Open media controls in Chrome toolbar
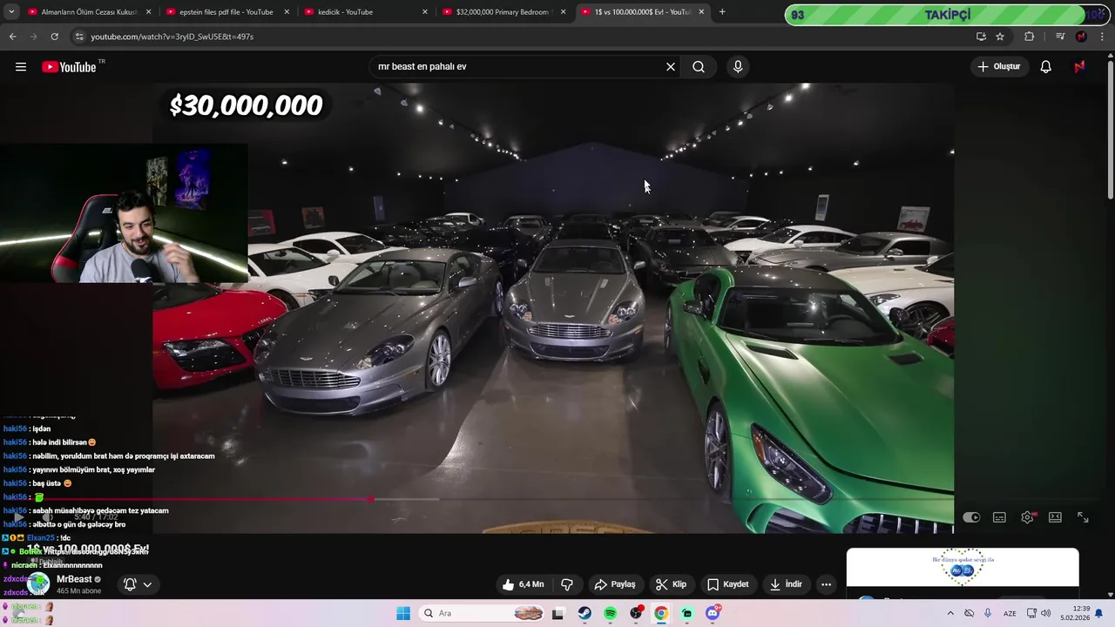This screenshot has width=1115, height=627. coord(1060,37)
